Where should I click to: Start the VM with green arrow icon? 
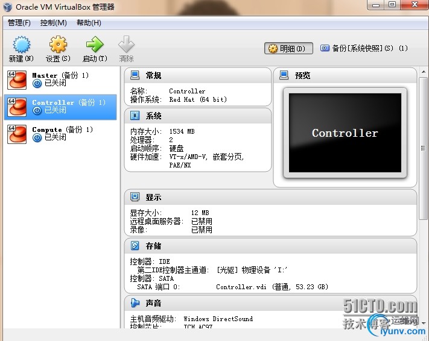pyautogui.click(x=95, y=45)
